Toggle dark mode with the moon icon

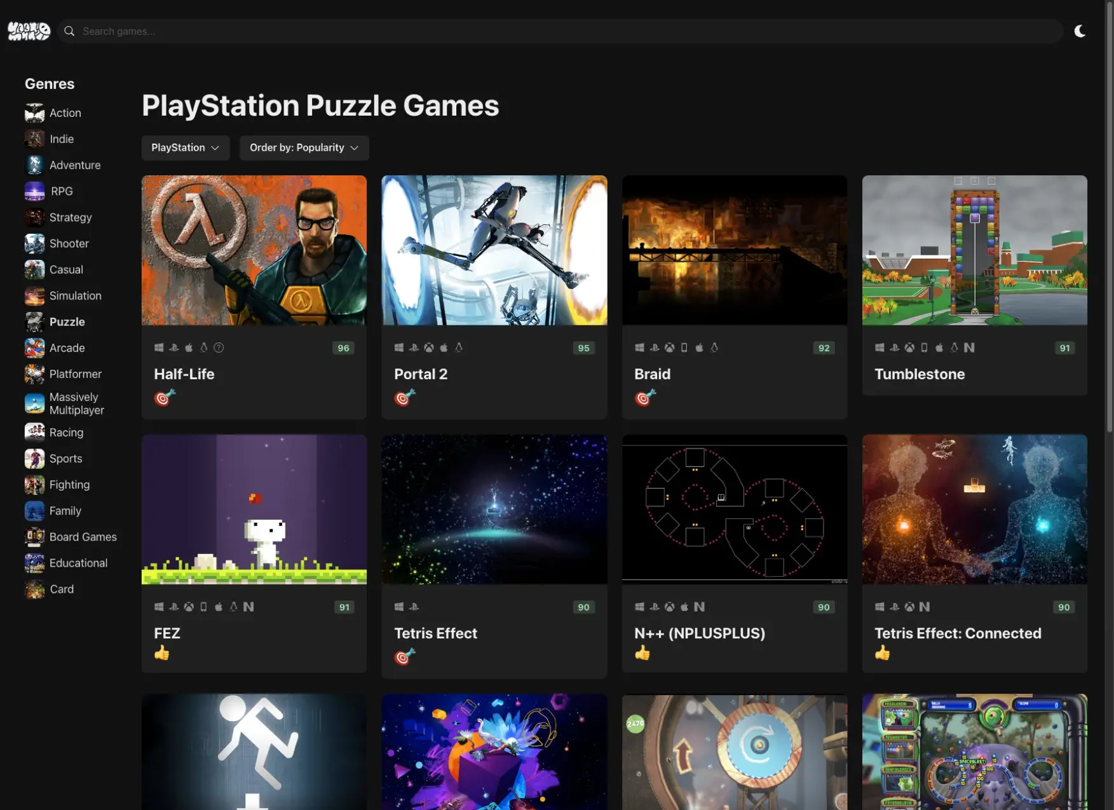coord(1080,30)
